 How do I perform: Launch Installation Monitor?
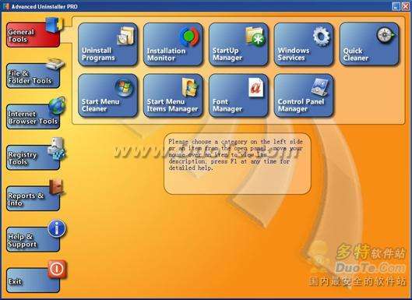pyautogui.click(x=173, y=44)
